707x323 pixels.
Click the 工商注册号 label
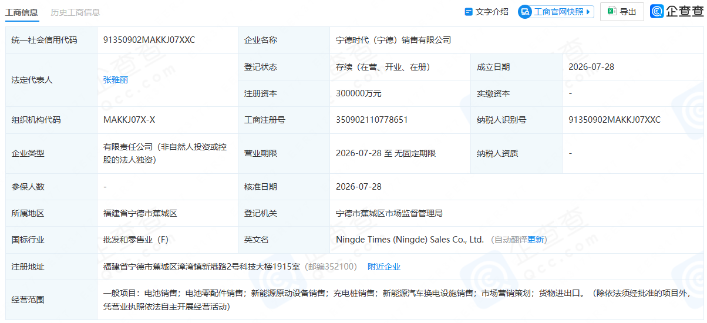(x=265, y=120)
